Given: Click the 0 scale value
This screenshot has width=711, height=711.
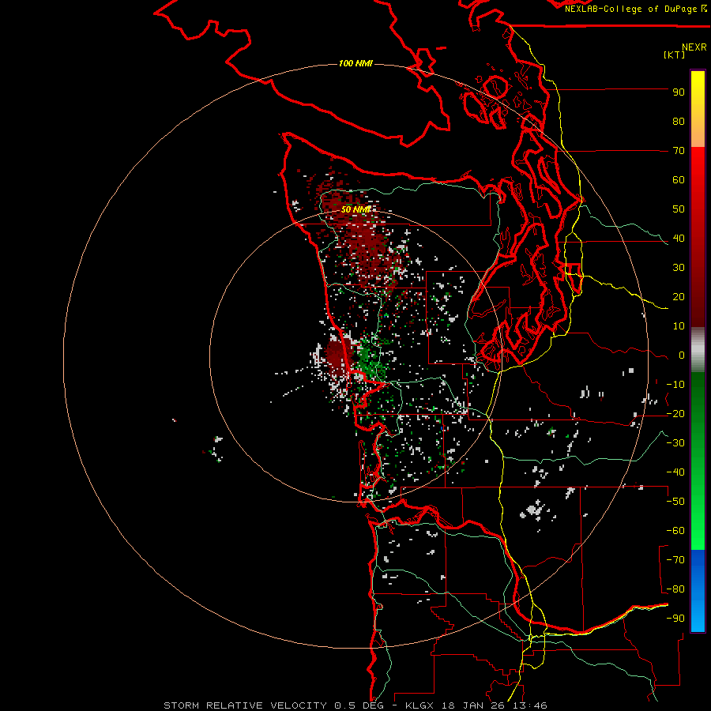Looking at the screenshot, I should pyautogui.click(x=682, y=355).
